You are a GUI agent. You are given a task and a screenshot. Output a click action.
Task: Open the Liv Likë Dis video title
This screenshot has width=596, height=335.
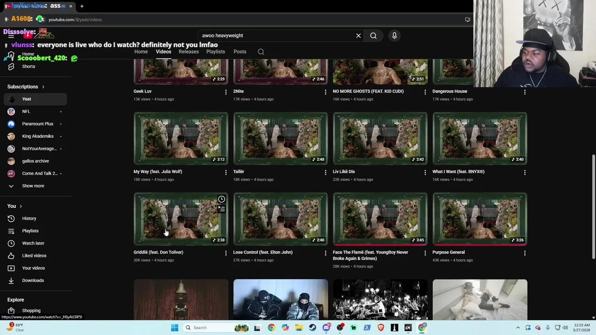click(344, 172)
